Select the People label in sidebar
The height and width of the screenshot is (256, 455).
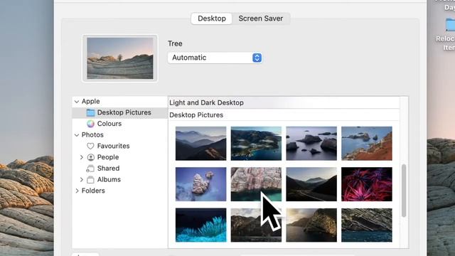pyautogui.click(x=108, y=157)
